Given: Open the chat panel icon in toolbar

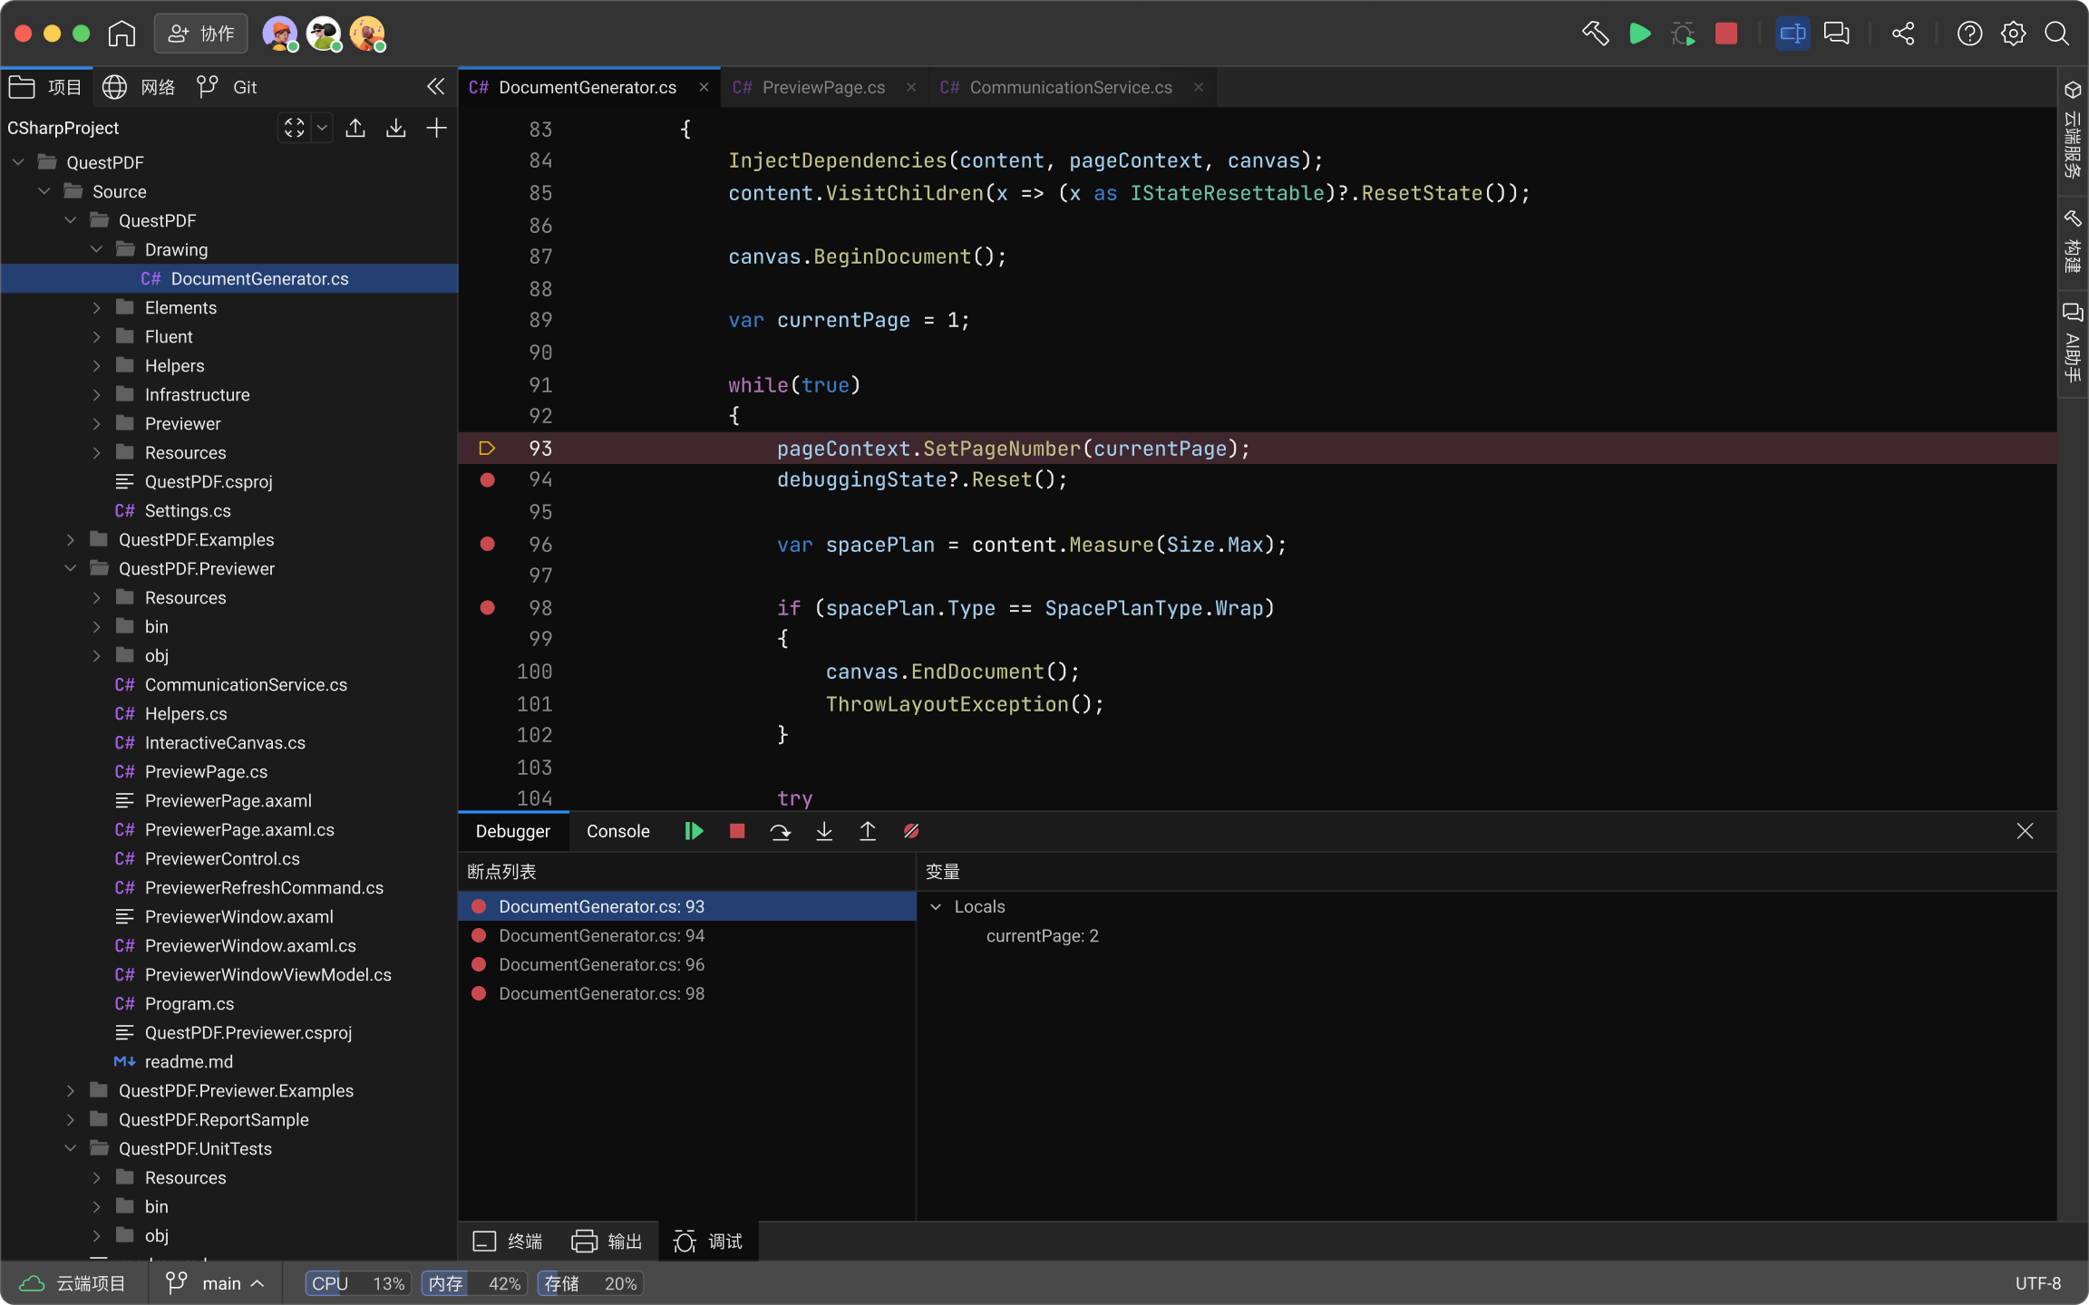Looking at the screenshot, I should pos(1837,34).
